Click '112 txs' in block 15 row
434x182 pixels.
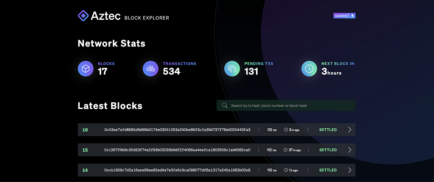(272, 150)
